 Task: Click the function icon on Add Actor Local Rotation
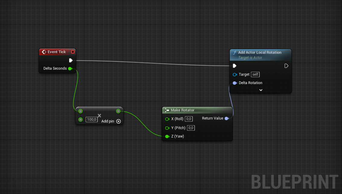[235, 53]
